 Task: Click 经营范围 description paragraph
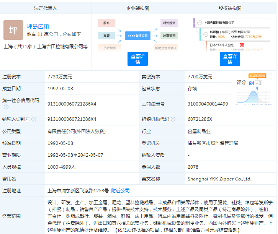(x=160, y=216)
